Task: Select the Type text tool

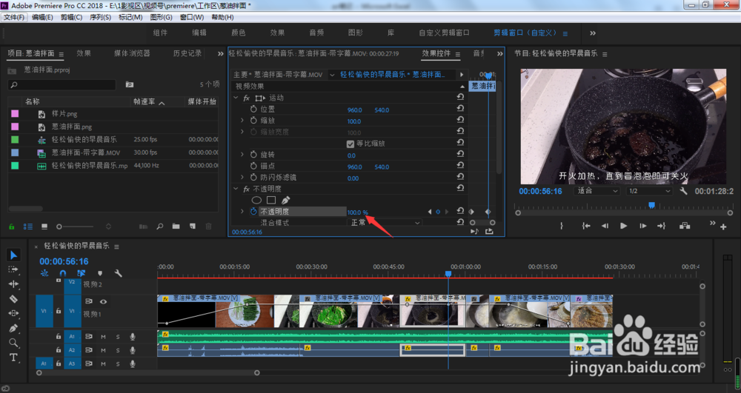Action: point(13,357)
